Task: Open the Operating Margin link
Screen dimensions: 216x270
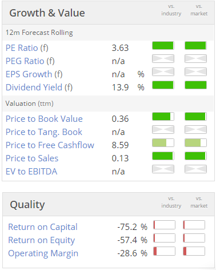Action: (43, 253)
